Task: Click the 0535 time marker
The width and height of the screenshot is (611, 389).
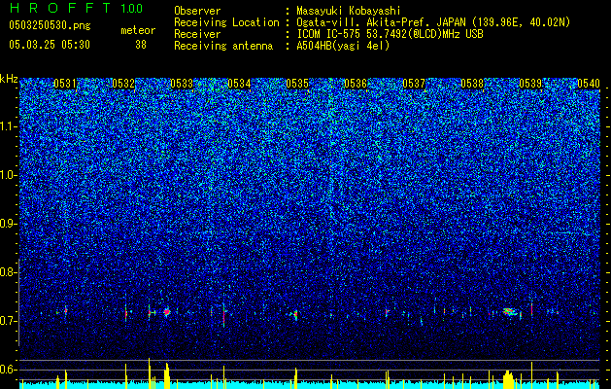Action: [x=297, y=84]
